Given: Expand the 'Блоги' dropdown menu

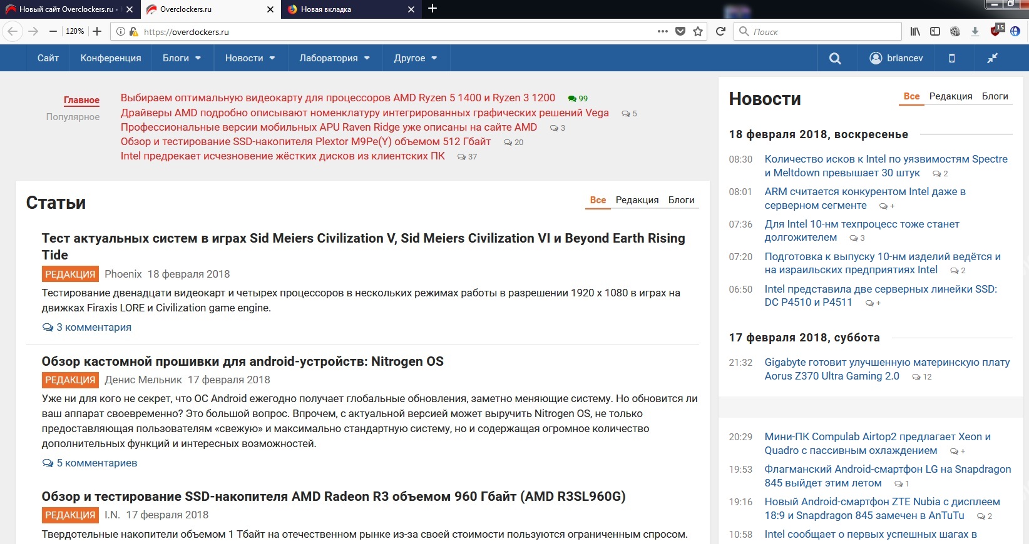Looking at the screenshot, I should pyautogui.click(x=182, y=58).
